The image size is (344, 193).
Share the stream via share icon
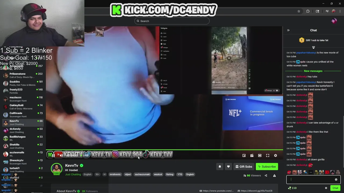(x=266, y=176)
